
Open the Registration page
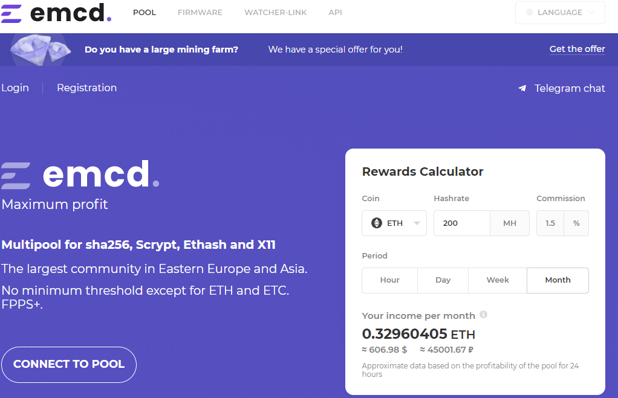[86, 88]
